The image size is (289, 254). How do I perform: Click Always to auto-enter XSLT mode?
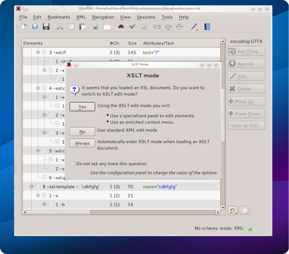tap(82, 143)
